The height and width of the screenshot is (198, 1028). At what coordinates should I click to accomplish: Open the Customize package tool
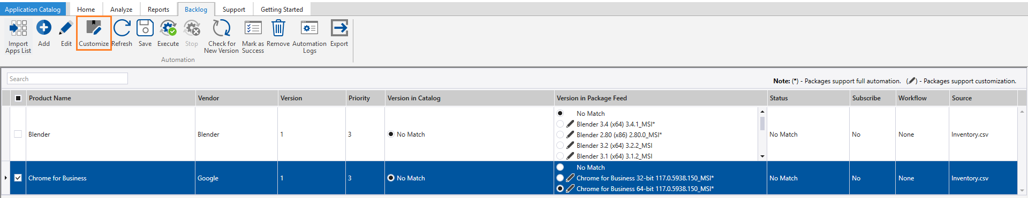(94, 28)
